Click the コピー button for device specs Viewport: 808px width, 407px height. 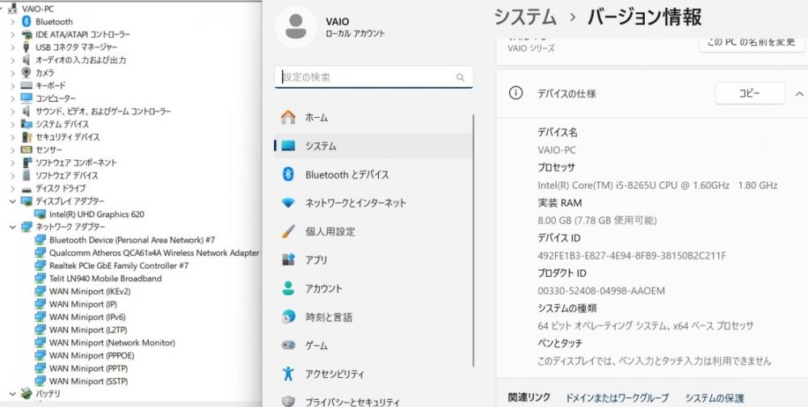point(750,93)
